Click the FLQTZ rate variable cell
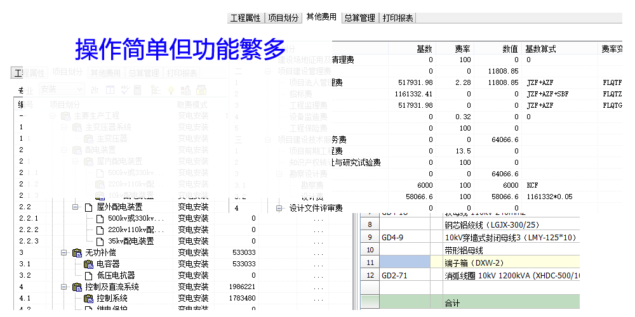The image size is (635, 317). (x=612, y=94)
